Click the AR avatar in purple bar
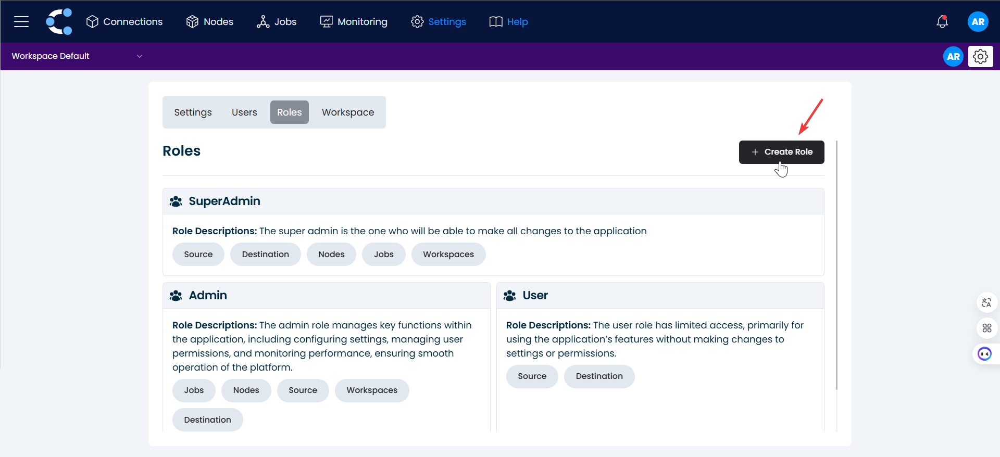Viewport: 1000px width, 457px height. 953,56
